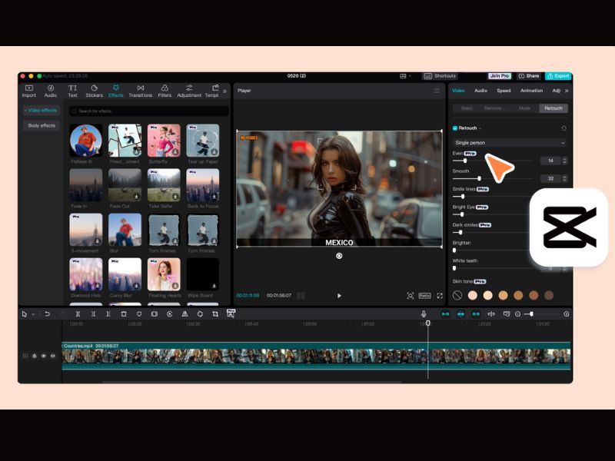Image resolution: width=615 pixels, height=461 pixels.
Task: Click the undo arrow in timeline toolbar
Action: coord(47,314)
